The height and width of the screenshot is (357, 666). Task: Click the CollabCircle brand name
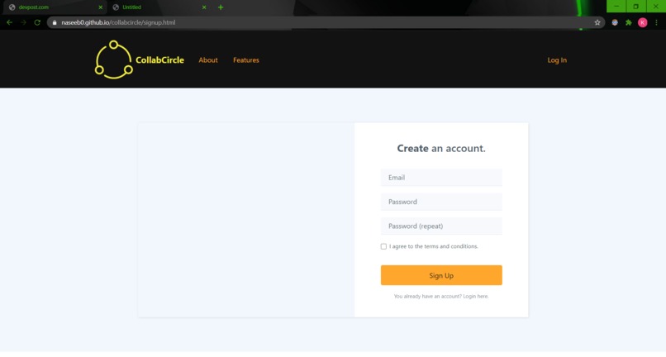pyautogui.click(x=159, y=60)
